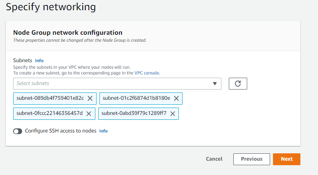318x175 pixels.
Task: Delete the subnet-0abd39f79c1289ff7 chip via X
Action: (173, 114)
